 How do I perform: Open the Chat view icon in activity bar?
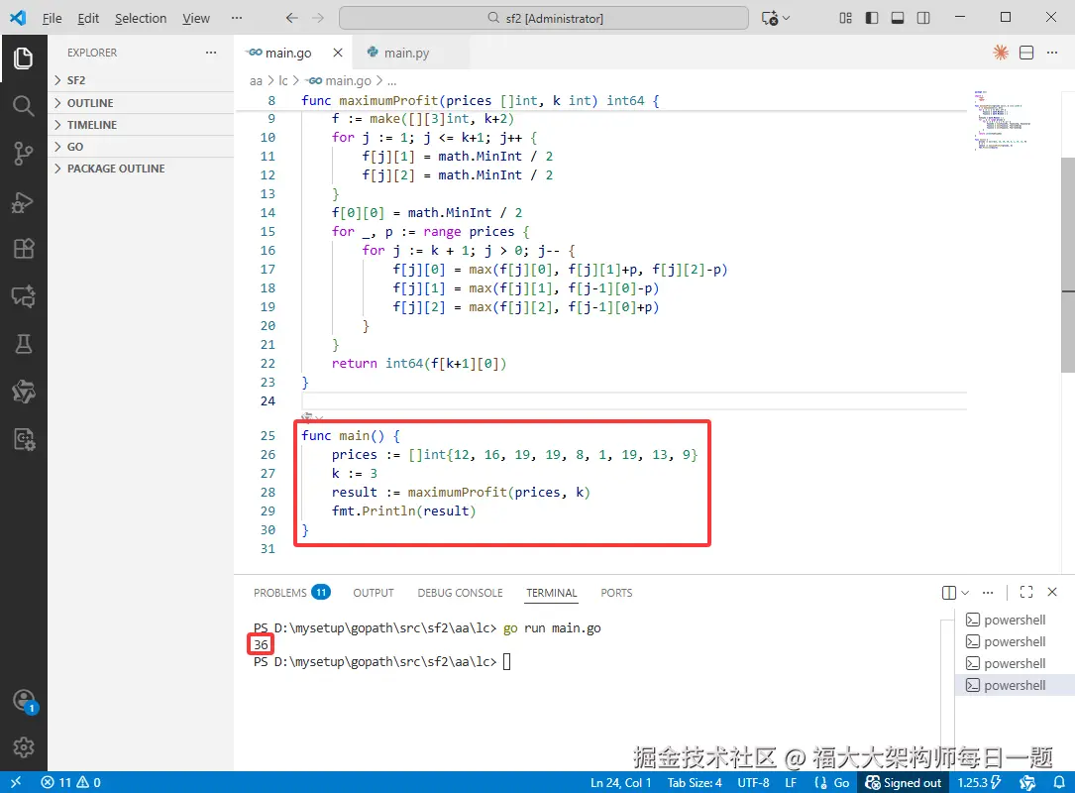24,296
